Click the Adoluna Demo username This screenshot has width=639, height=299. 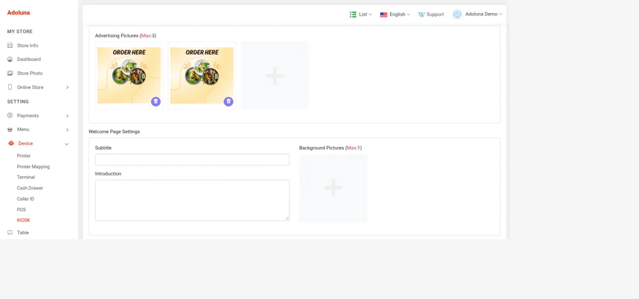[x=481, y=14]
